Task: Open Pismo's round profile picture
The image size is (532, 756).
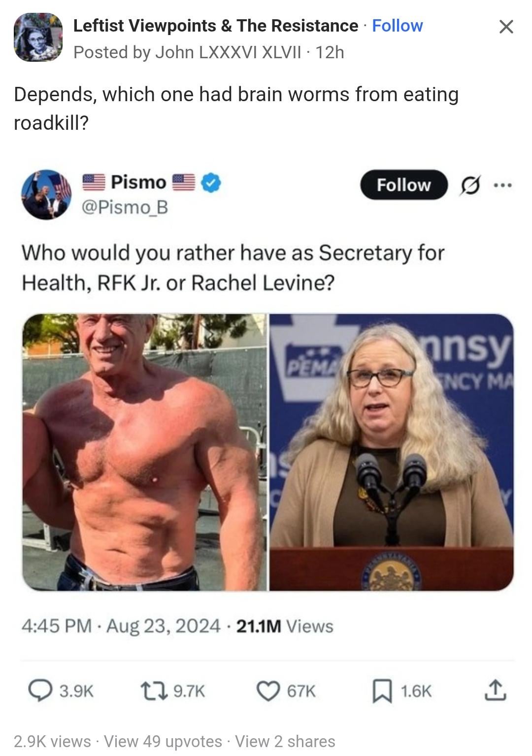Action: point(45,194)
